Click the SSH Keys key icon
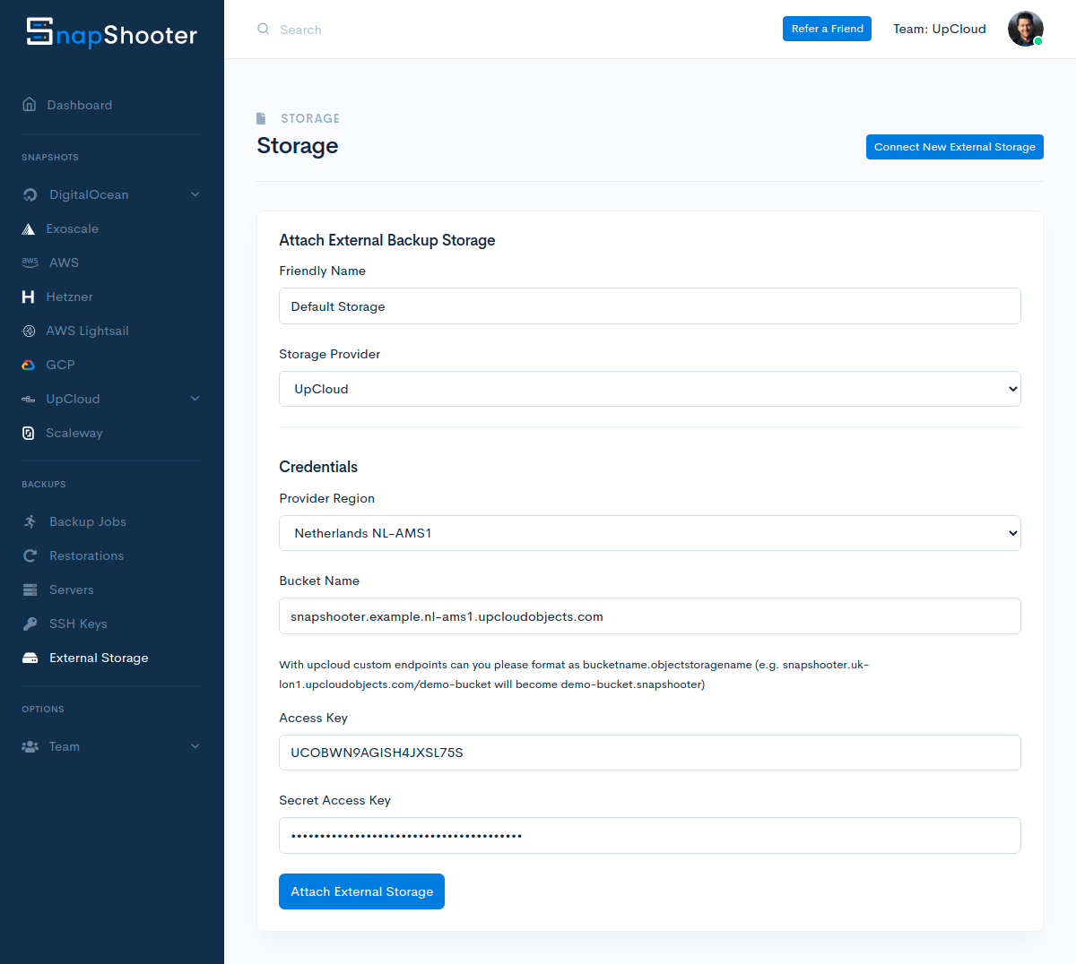Screen dimensions: 1076x964 [x=30, y=624]
